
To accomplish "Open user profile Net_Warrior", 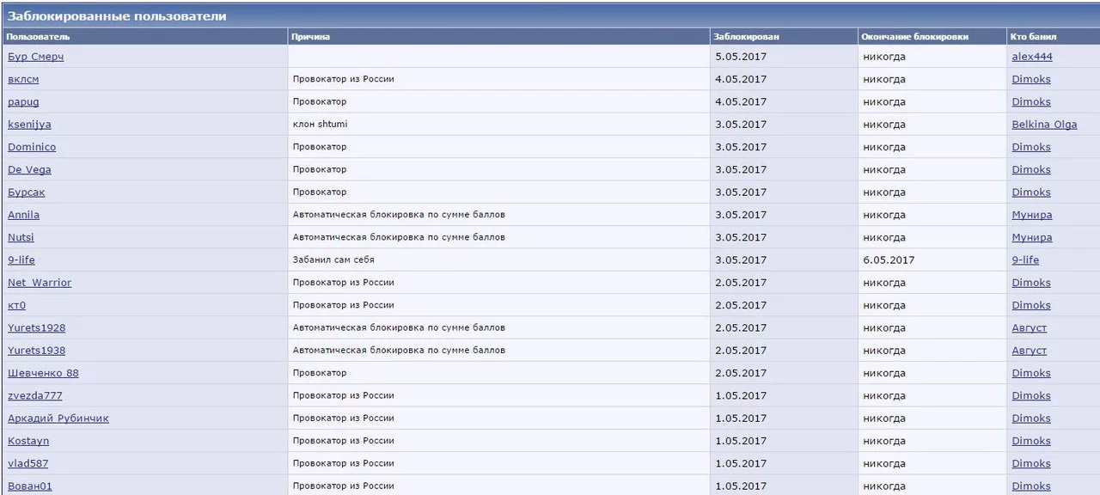I will (x=40, y=283).
